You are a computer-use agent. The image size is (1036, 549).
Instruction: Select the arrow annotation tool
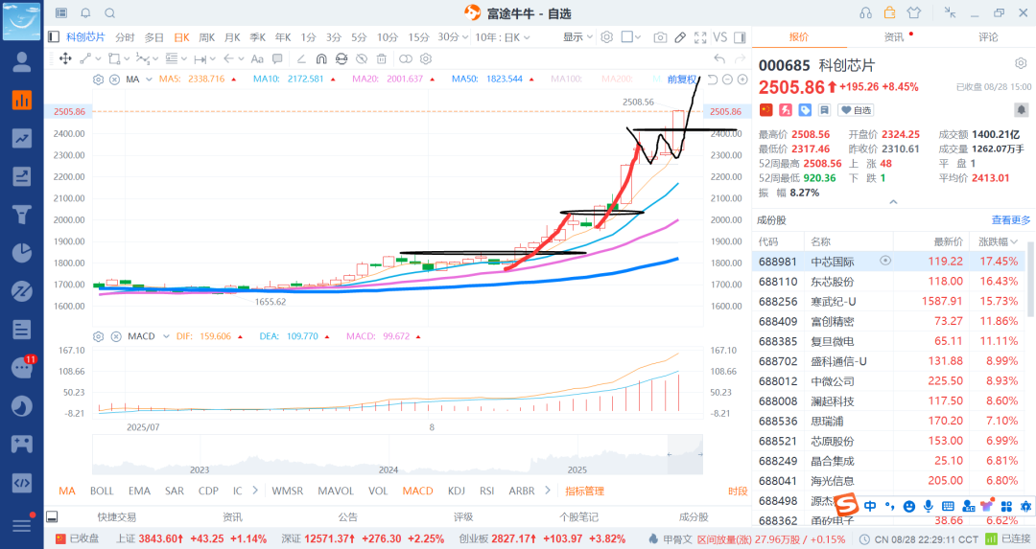229,58
